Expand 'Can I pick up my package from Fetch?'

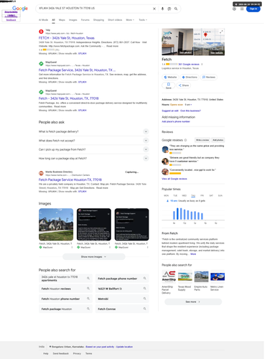pos(94,149)
